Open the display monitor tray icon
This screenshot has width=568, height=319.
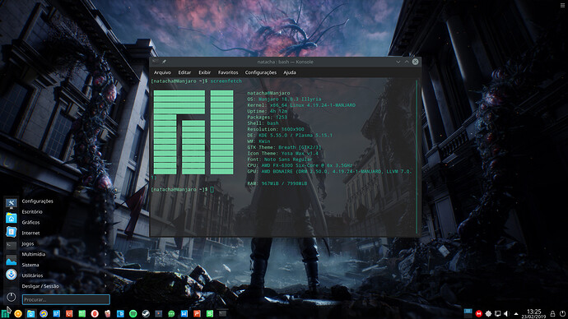point(498,314)
